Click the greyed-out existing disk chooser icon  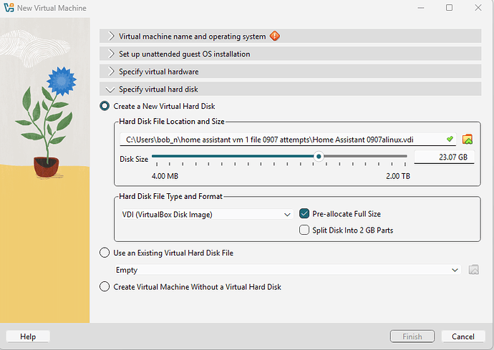[x=473, y=270]
